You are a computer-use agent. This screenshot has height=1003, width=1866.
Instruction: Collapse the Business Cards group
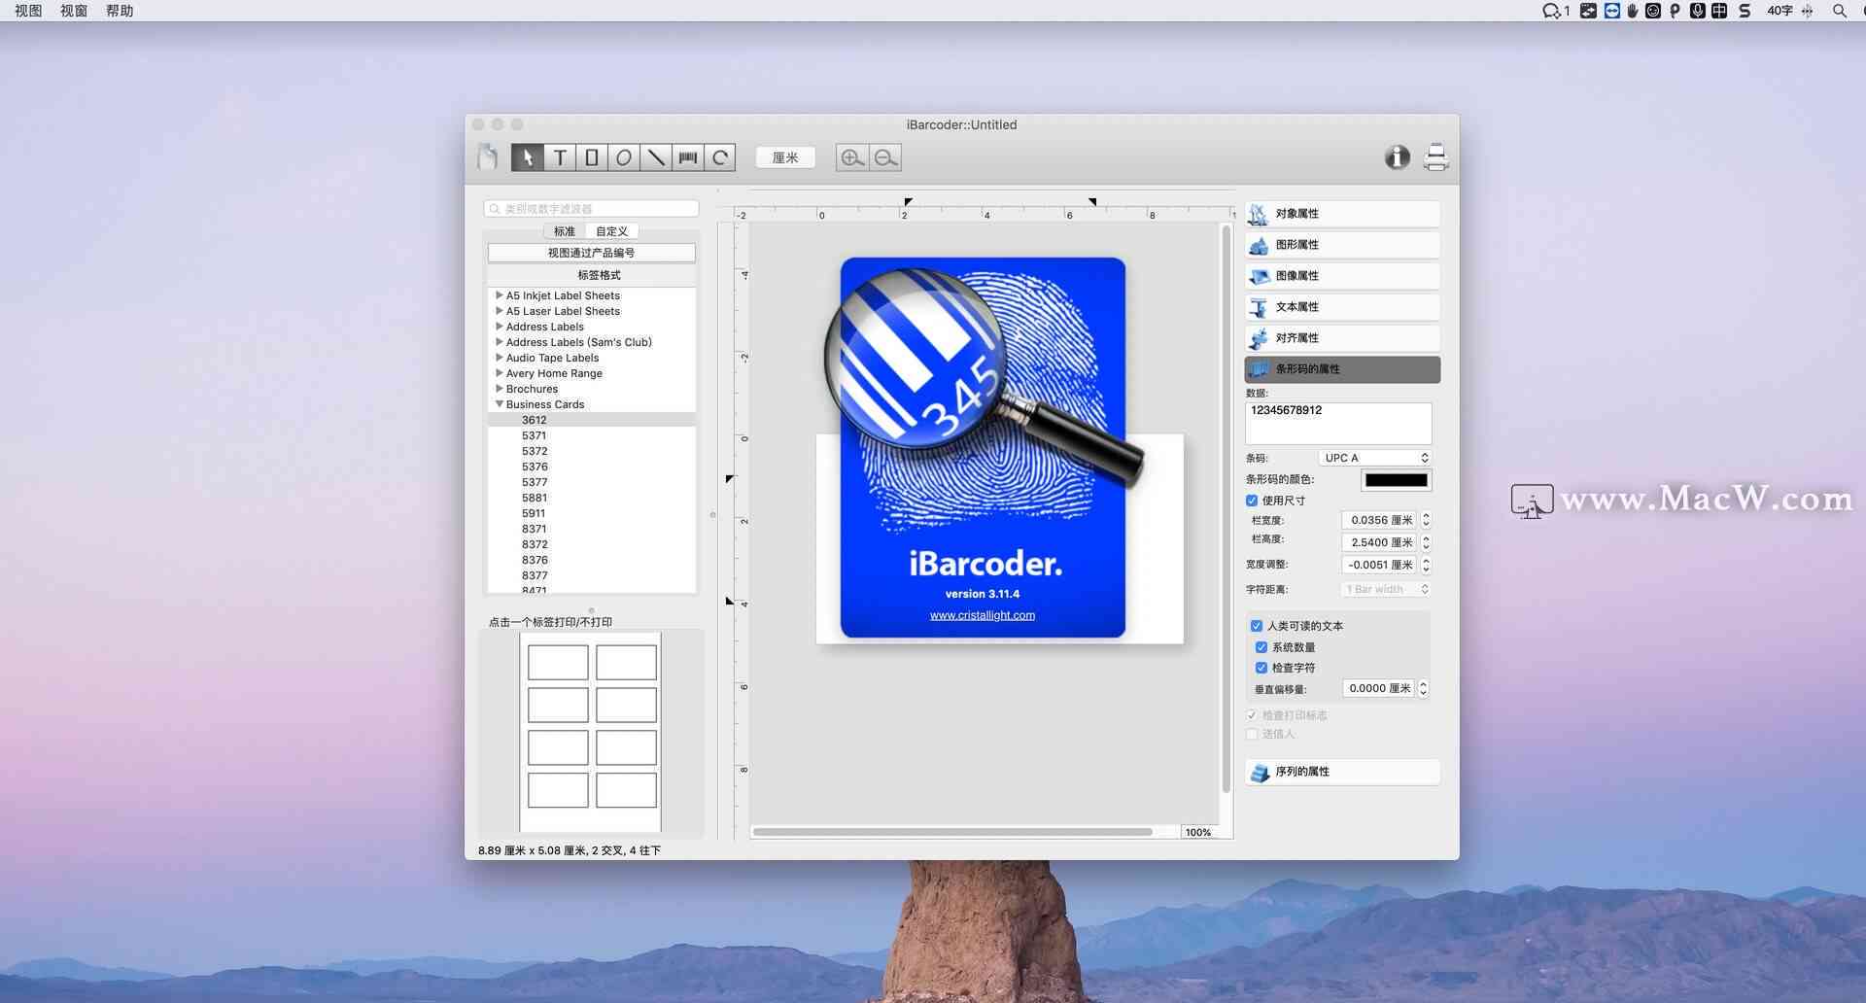[x=500, y=404]
